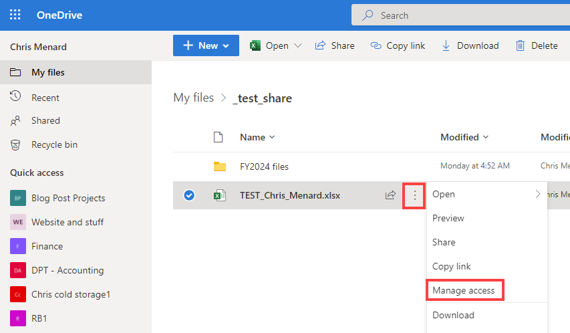Choose Manage access in context menu
570x333 pixels.
pyautogui.click(x=486, y=290)
